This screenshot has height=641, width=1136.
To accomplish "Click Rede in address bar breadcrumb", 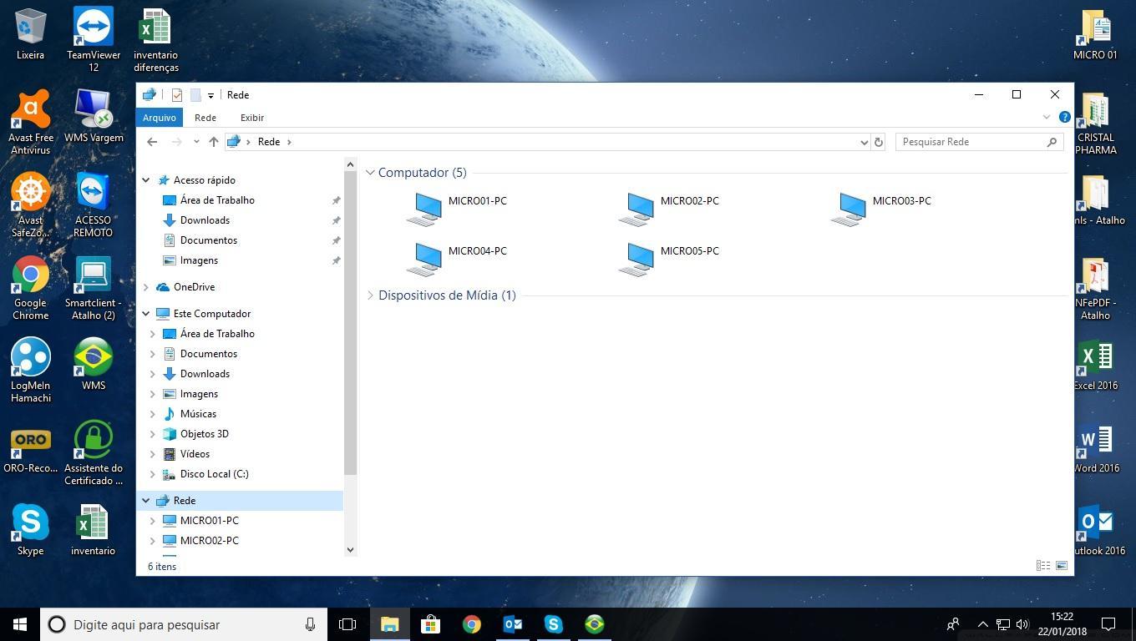I will click(269, 142).
